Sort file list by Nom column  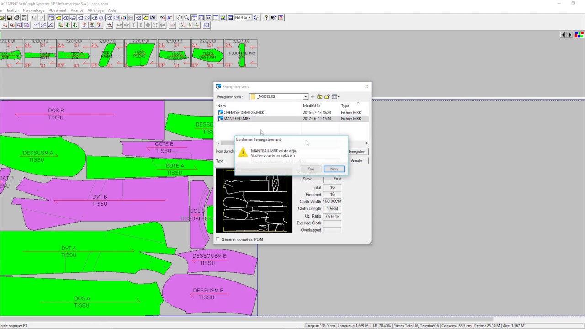(258, 106)
